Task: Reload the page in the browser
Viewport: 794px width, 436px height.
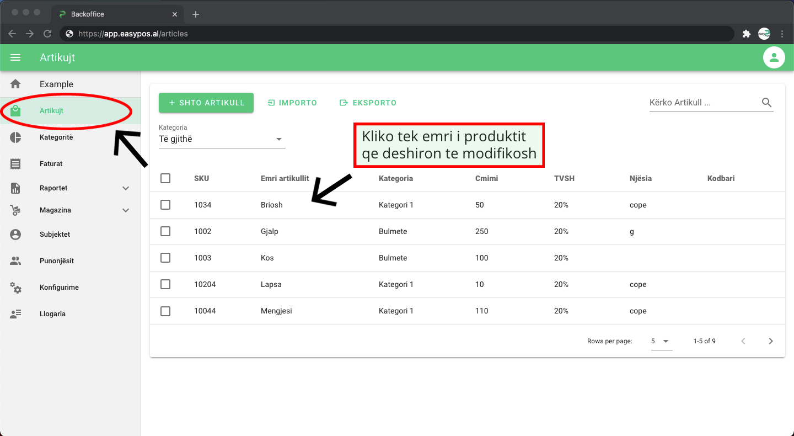Action: click(47, 34)
